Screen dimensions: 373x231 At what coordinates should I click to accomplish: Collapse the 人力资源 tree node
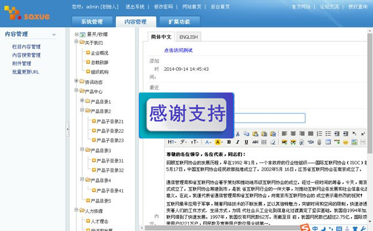coord(76,210)
